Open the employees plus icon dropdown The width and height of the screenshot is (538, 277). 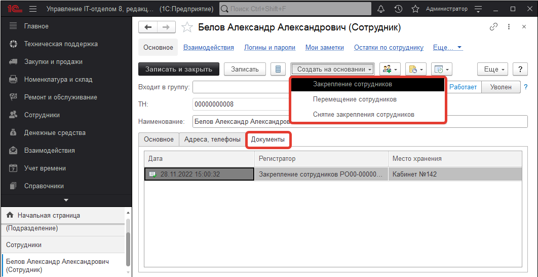[391, 69]
